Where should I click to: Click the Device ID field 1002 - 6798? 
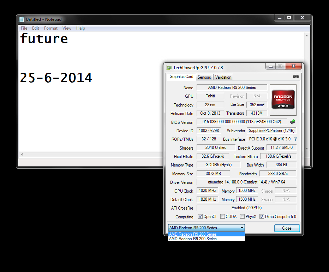[209, 131]
